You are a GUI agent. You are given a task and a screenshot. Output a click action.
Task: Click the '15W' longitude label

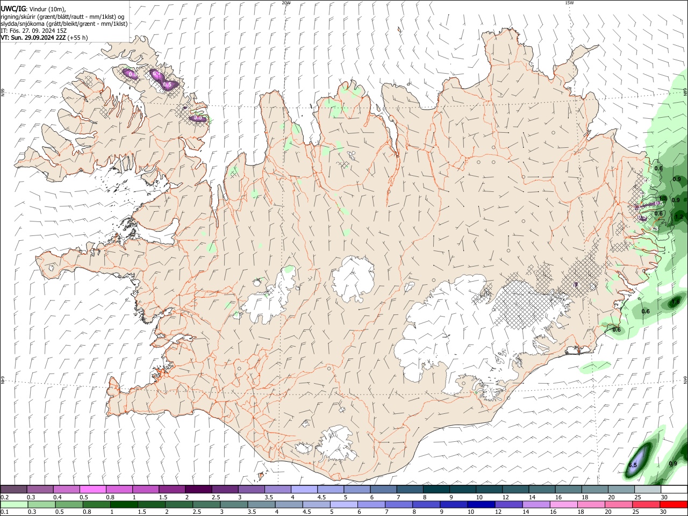pos(569,3)
